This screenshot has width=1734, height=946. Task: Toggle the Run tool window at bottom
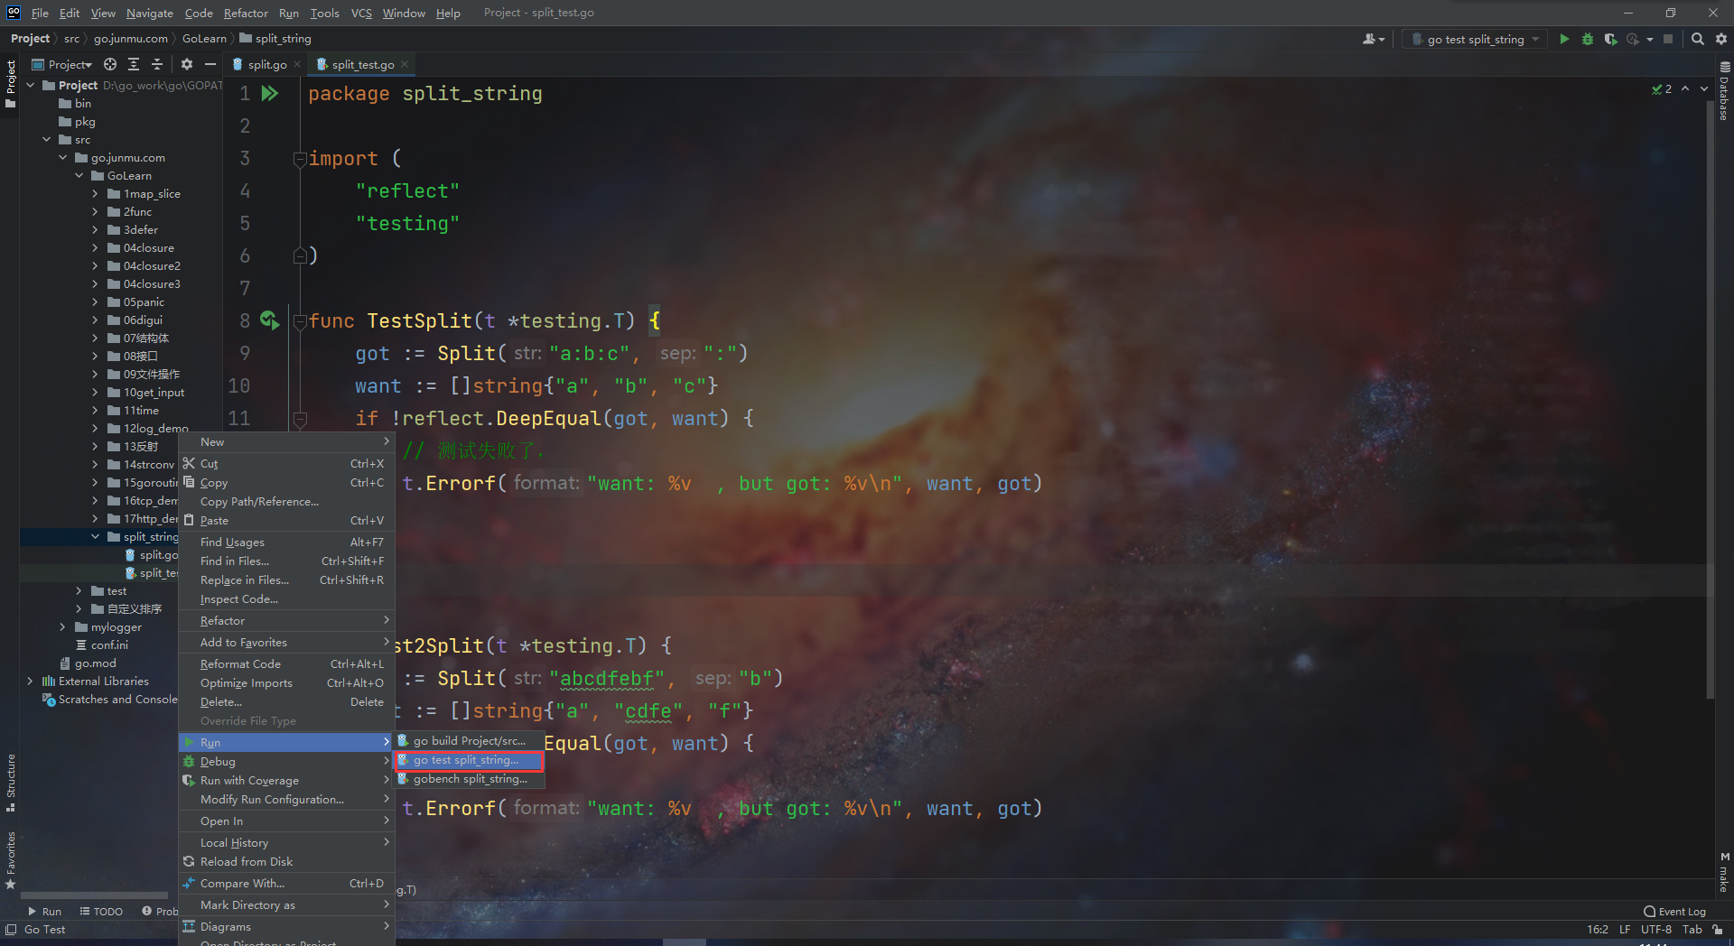click(45, 911)
